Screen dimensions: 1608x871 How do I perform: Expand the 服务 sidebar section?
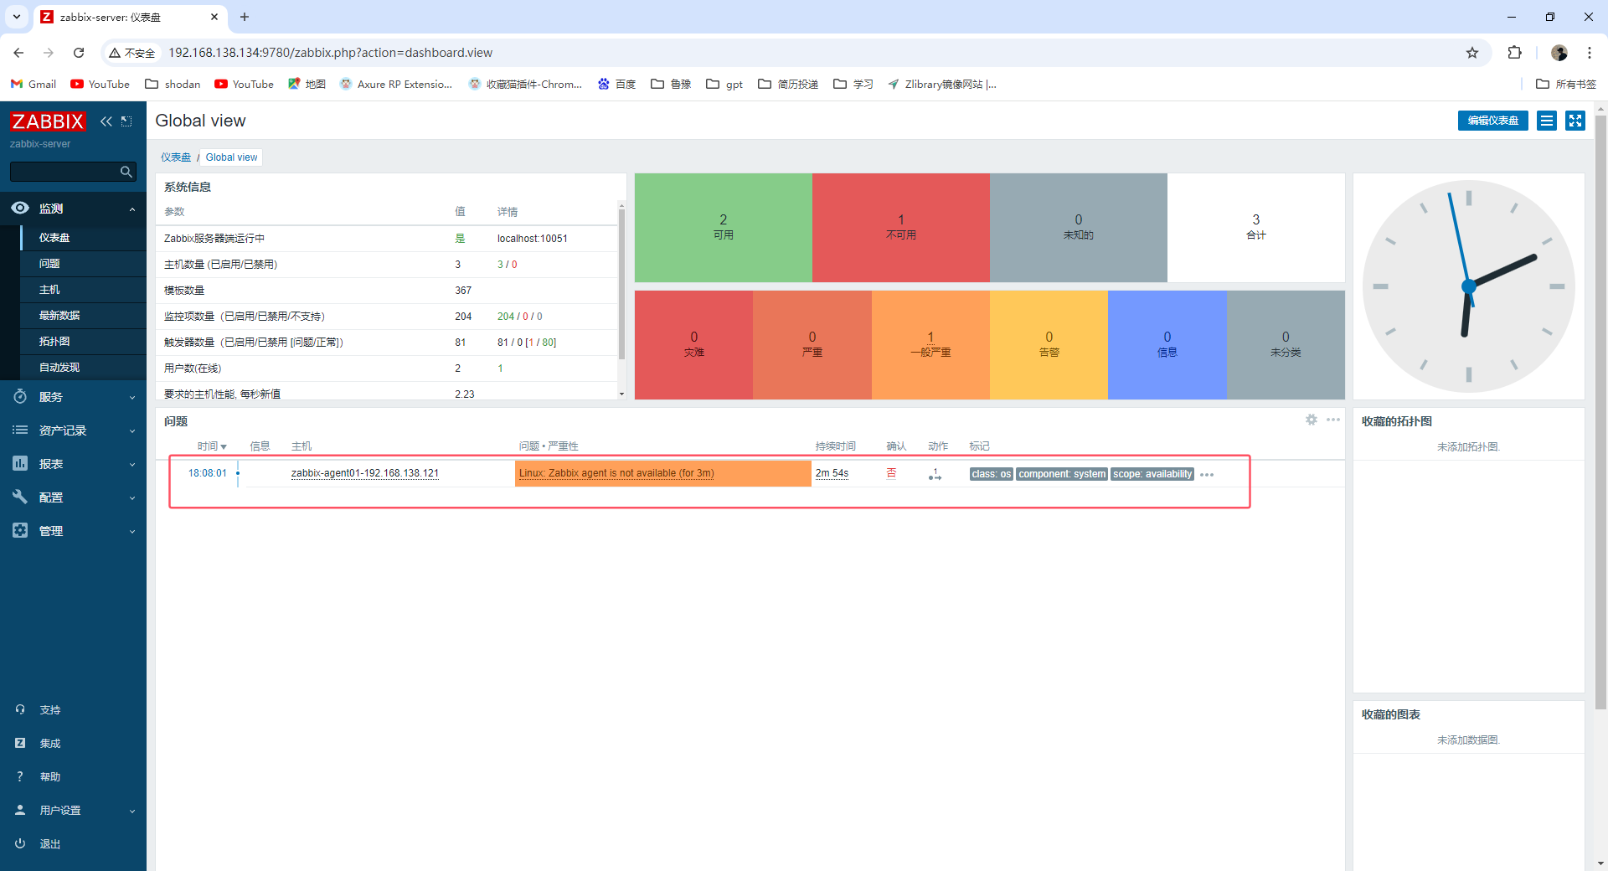click(x=73, y=397)
